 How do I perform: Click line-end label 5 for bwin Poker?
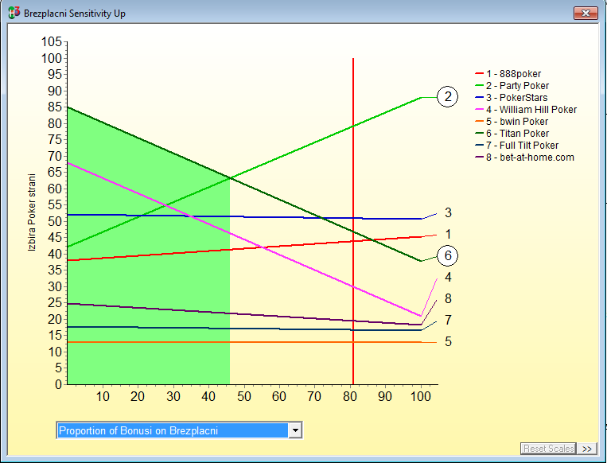[448, 342]
